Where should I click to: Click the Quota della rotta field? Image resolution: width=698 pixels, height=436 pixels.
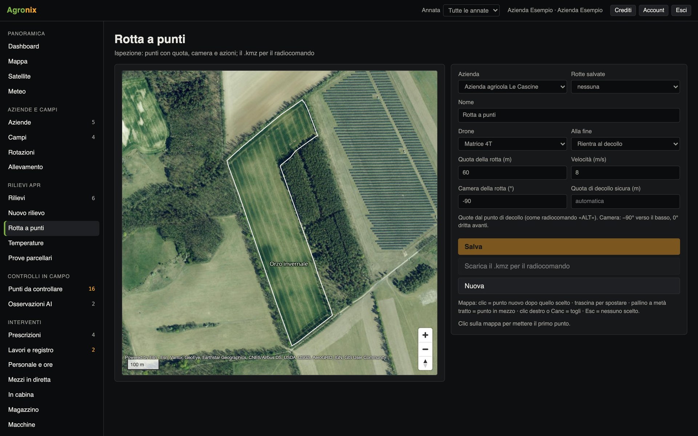[512, 173]
